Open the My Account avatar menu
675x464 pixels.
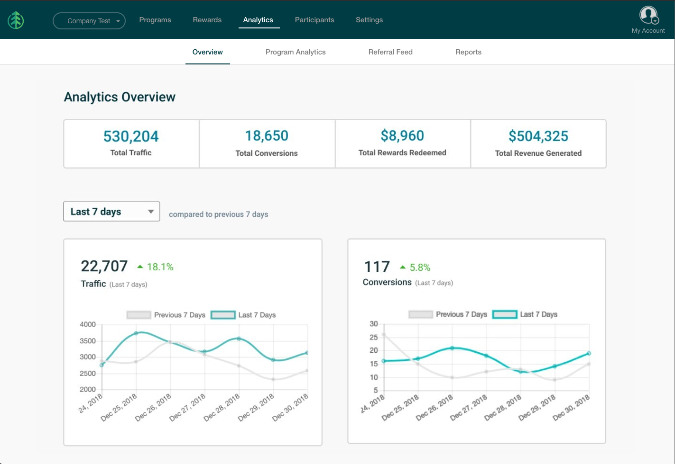648,16
